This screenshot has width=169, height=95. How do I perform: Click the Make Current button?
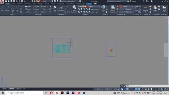pyautogui.click(x=93, y=9)
